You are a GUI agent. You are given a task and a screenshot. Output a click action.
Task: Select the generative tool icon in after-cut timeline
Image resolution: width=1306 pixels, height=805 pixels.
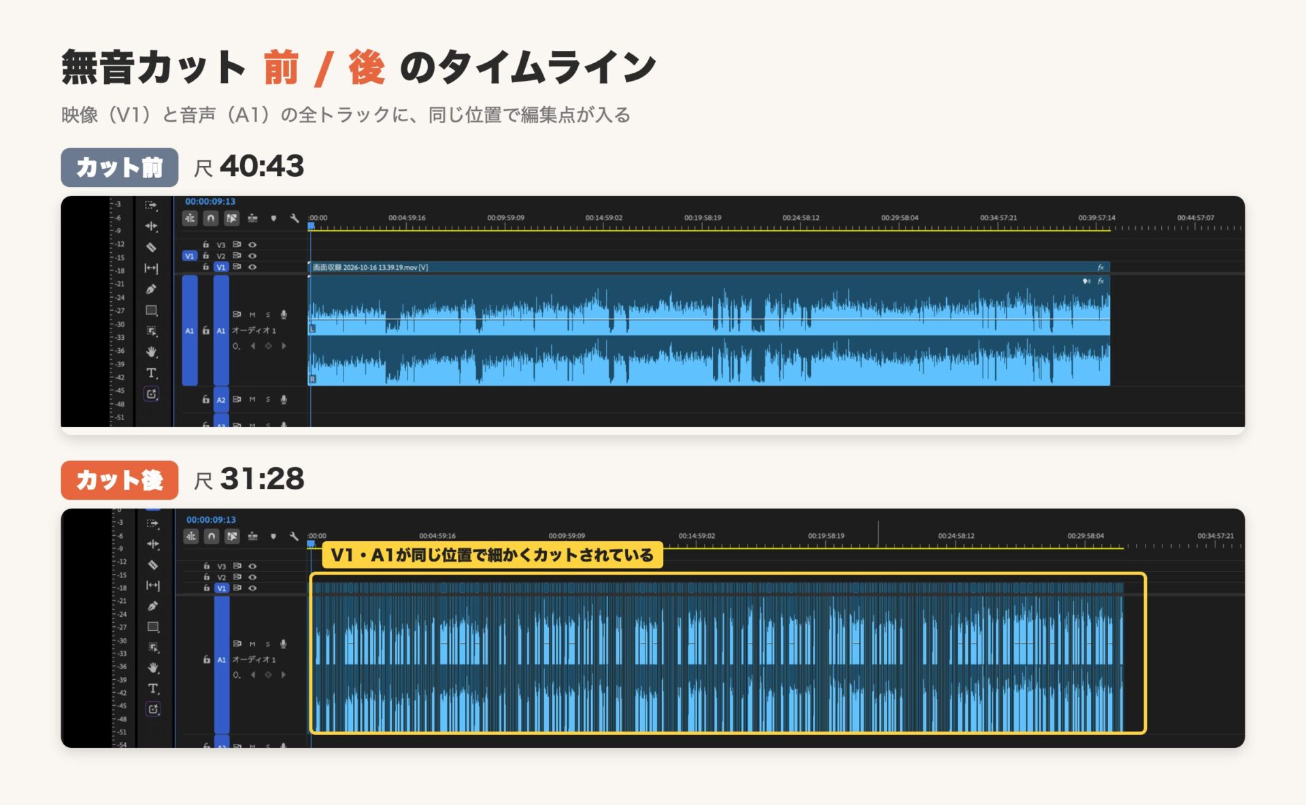tap(152, 709)
